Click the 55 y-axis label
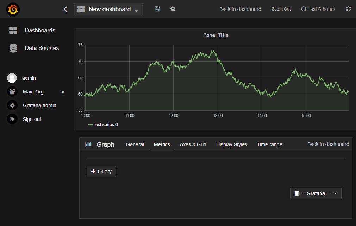 [80, 110]
